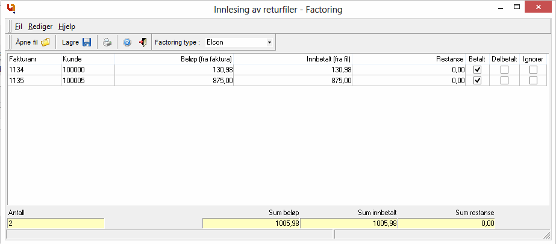Click the printer icon in toolbar
The height and width of the screenshot is (244, 556).
tap(107, 43)
